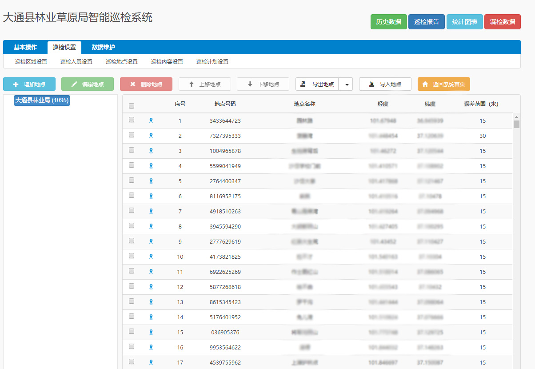
Task: Expand the 导出地点 dropdown arrow
Action: point(346,84)
